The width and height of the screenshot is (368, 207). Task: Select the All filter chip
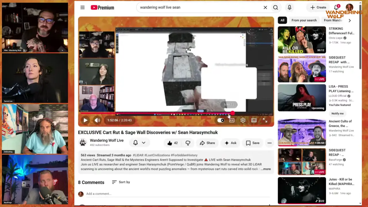(282, 20)
